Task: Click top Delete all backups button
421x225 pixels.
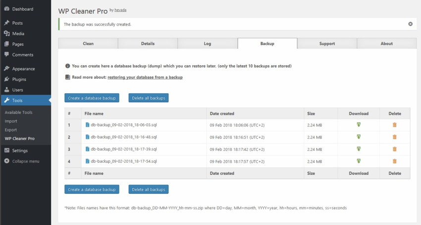Action: coord(149,98)
